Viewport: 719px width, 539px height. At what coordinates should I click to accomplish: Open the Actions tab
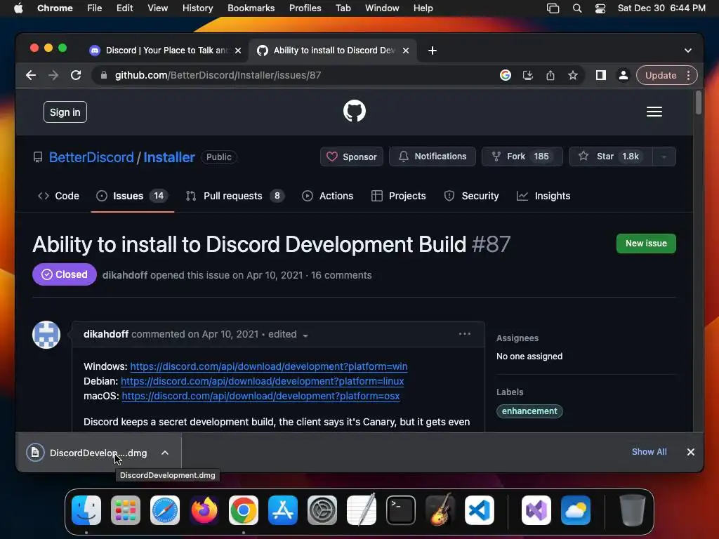click(x=327, y=196)
